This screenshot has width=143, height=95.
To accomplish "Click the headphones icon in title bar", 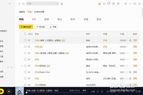I will [x=104, y=4].
